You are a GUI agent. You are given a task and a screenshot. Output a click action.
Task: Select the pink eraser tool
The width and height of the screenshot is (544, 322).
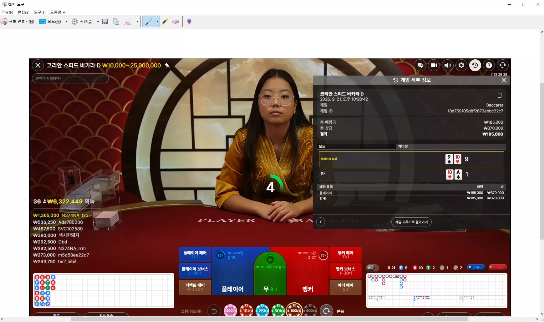pyautogui.click(x=175, y=22)
